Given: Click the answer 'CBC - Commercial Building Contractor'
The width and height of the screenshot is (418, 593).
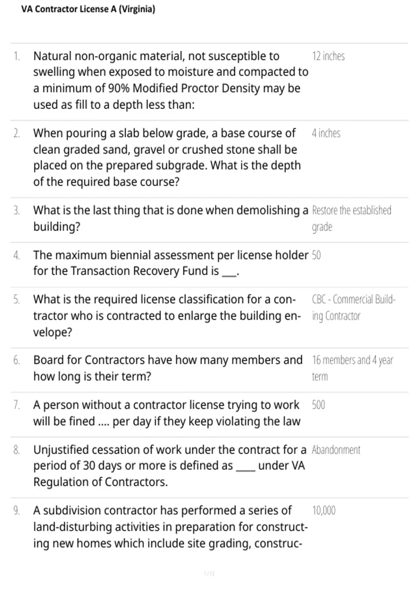Looking at the screenshot, I should (x=354, y=308).
